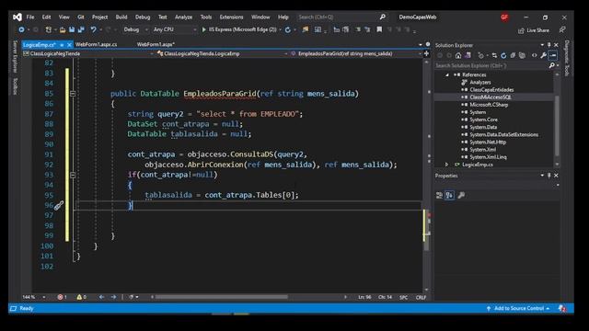Click the Live Share icon
The width and height of the screenshot is (589, 331).
click(521, 30)
